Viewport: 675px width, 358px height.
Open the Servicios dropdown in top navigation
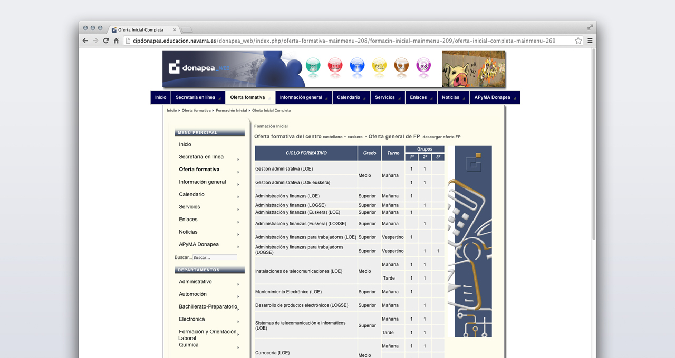[x=388, y=97]
